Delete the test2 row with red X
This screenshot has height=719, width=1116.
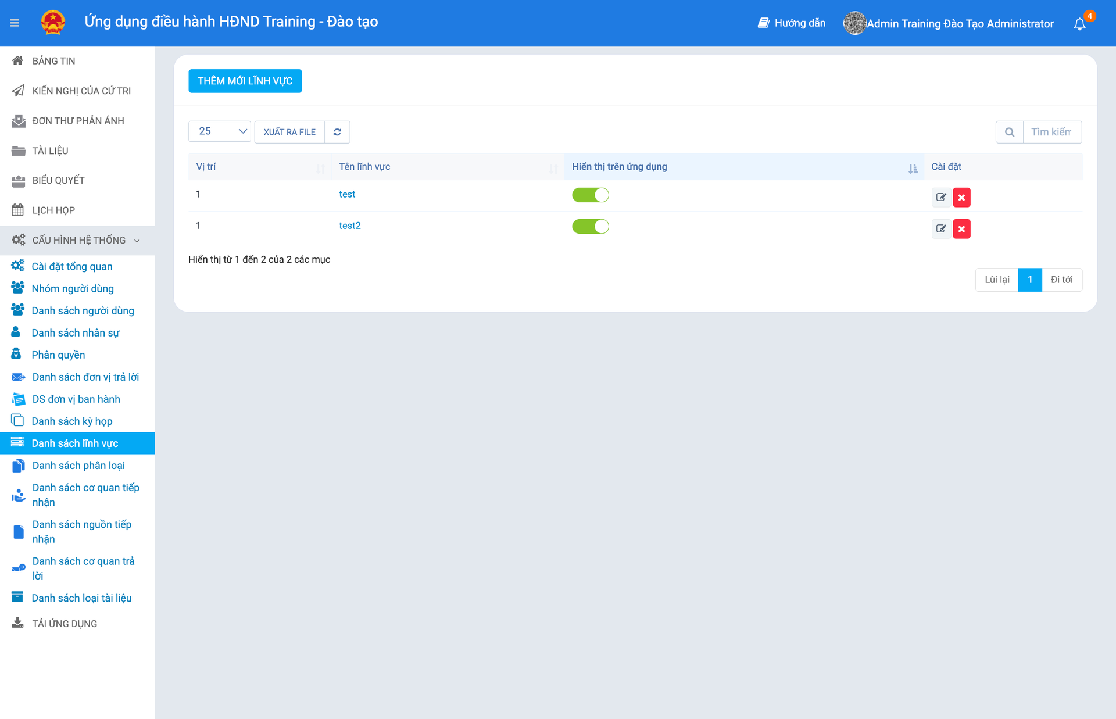pyautogui.click(x=961, y=228)
